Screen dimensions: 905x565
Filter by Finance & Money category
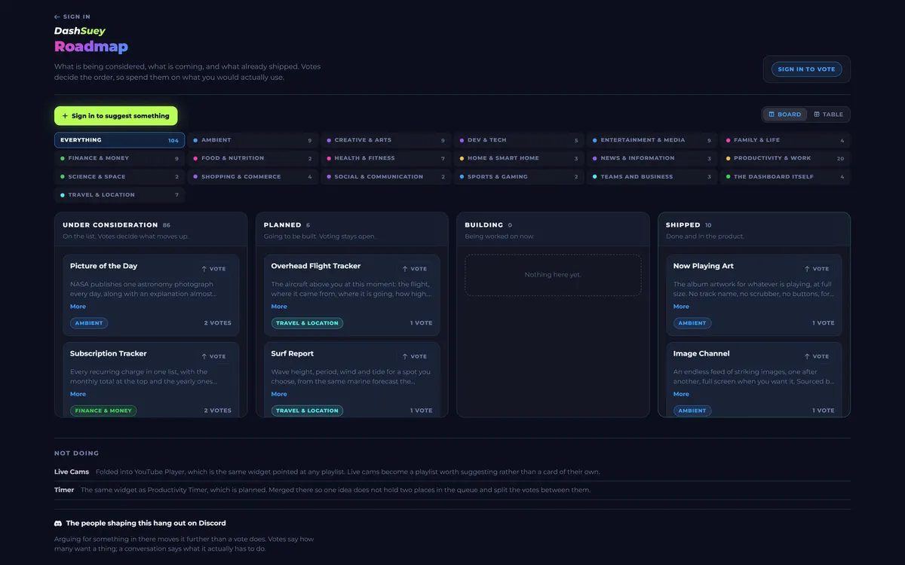tap(119, 158)
